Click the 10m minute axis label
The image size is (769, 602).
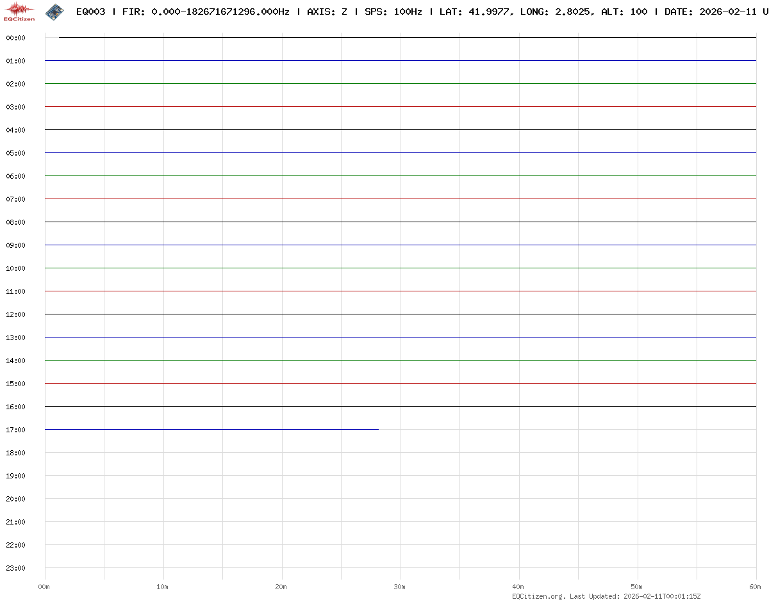pyautogui.click(x=163, y=587)
